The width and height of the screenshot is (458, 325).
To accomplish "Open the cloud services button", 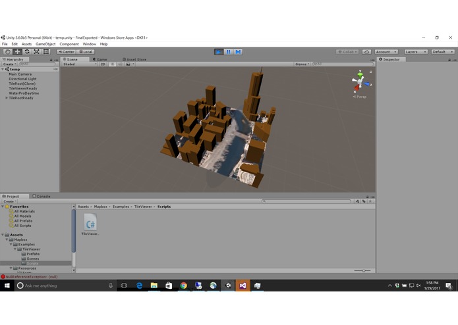I will coord(366,52).
